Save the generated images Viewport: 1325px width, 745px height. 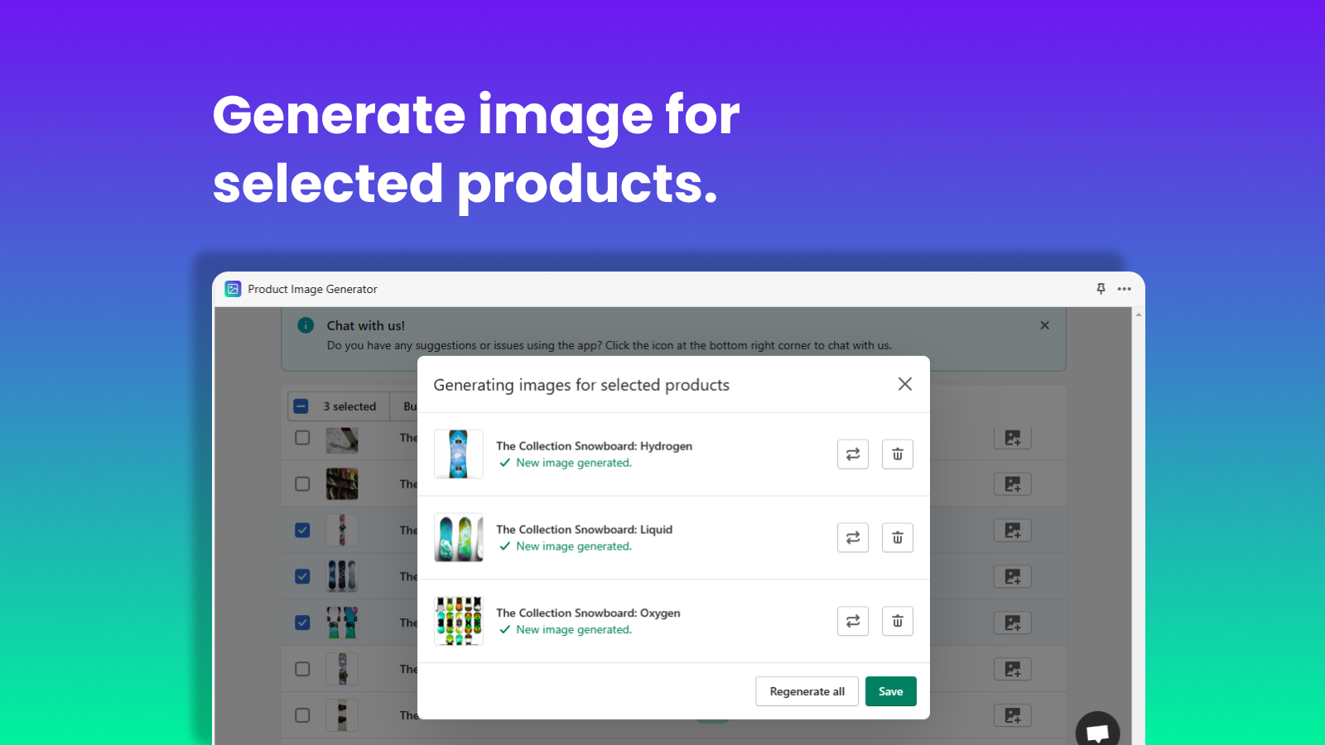tap(891, 691)
